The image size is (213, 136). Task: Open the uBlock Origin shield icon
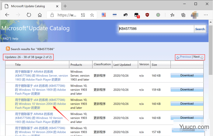[x=147, y=15]
